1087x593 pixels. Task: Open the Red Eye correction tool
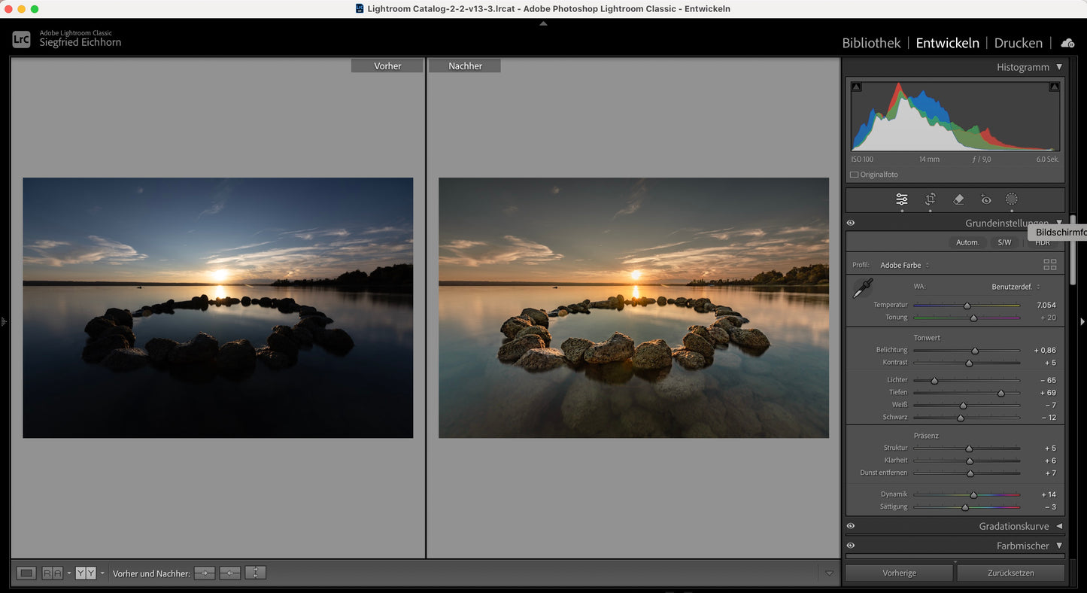coord(985,199)
